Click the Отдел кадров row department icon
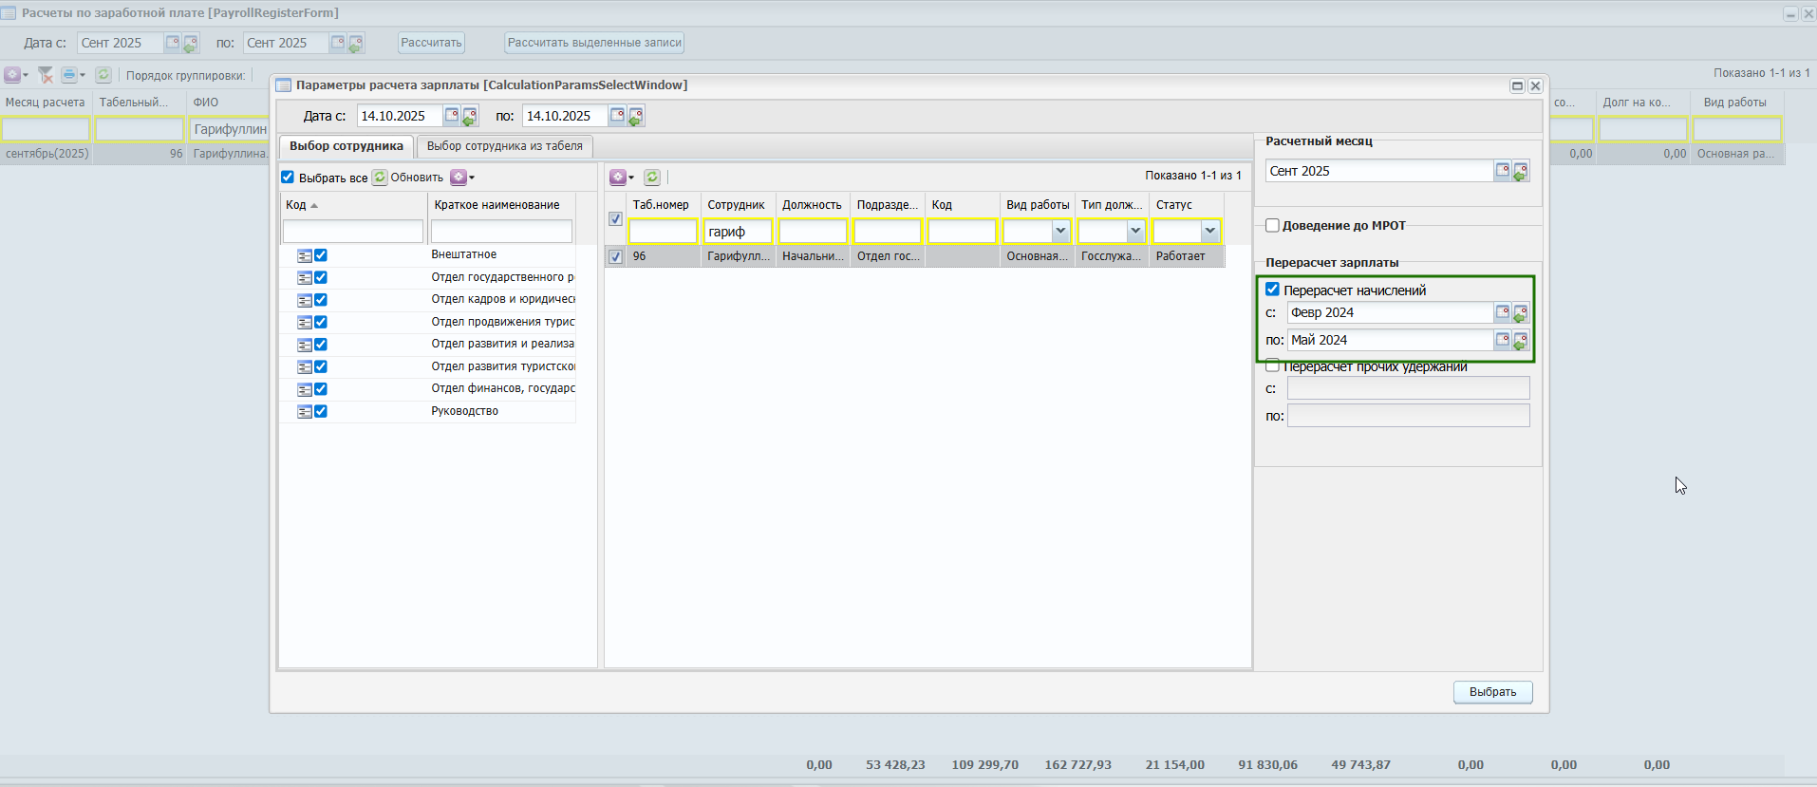Screen dimensions: 1817x787 pos(305,301)
